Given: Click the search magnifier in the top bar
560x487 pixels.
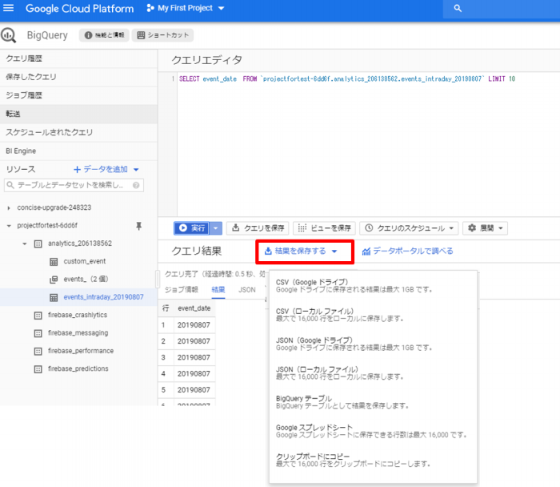Looking at the screenshot, I should pos(458,8).
